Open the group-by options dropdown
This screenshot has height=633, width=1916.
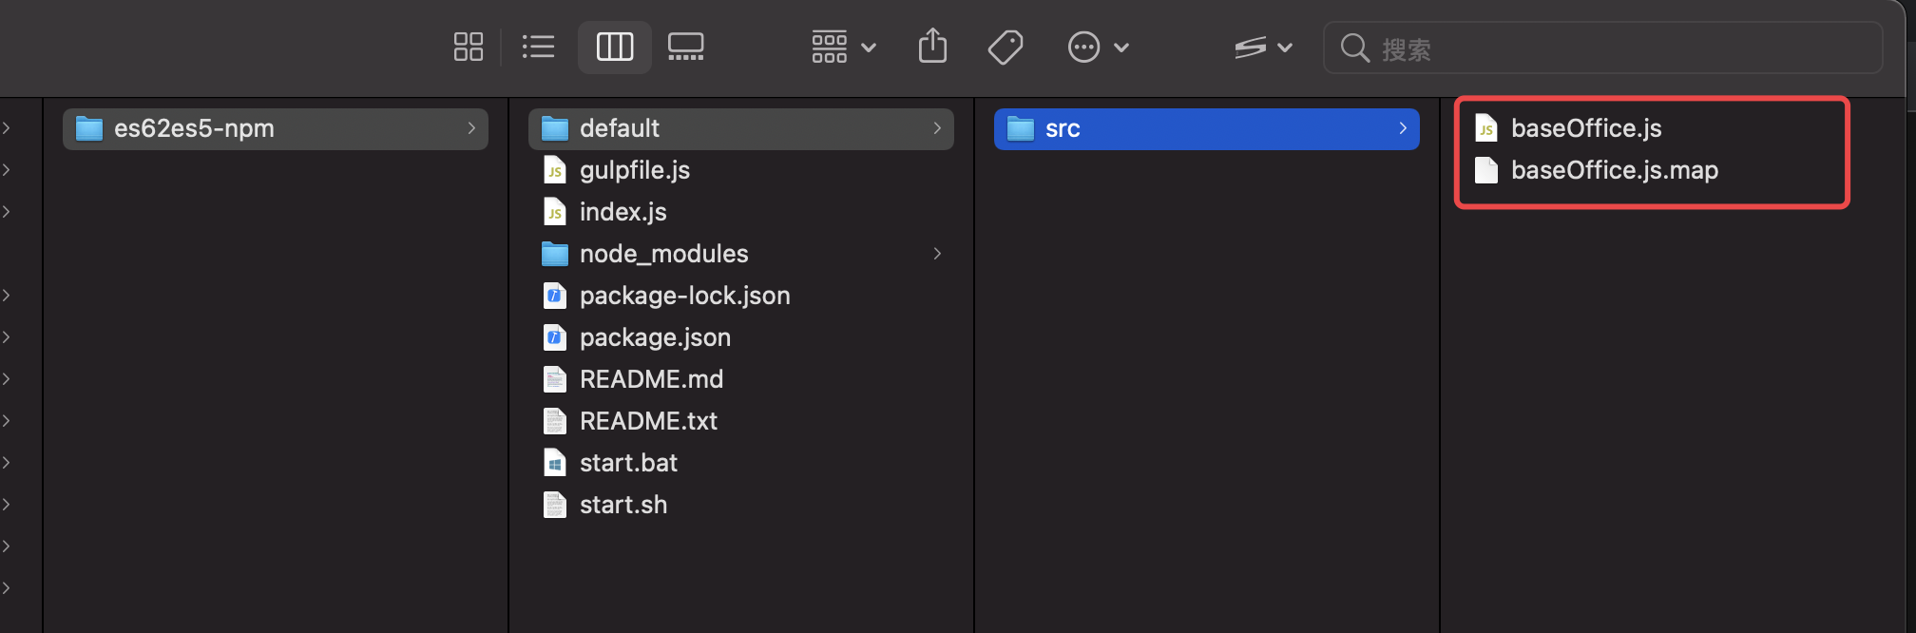[843, 47]
